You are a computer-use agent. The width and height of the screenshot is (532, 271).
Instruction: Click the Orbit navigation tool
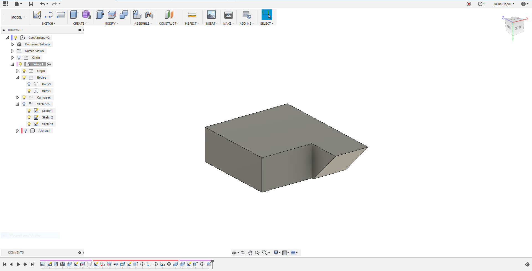[234, 253]
